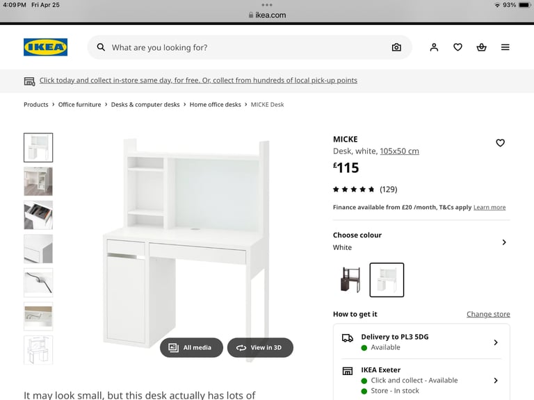Expand the Choose colour chevron
The width and height of the screenshot is (534, 400).
[x=504, y=242]
